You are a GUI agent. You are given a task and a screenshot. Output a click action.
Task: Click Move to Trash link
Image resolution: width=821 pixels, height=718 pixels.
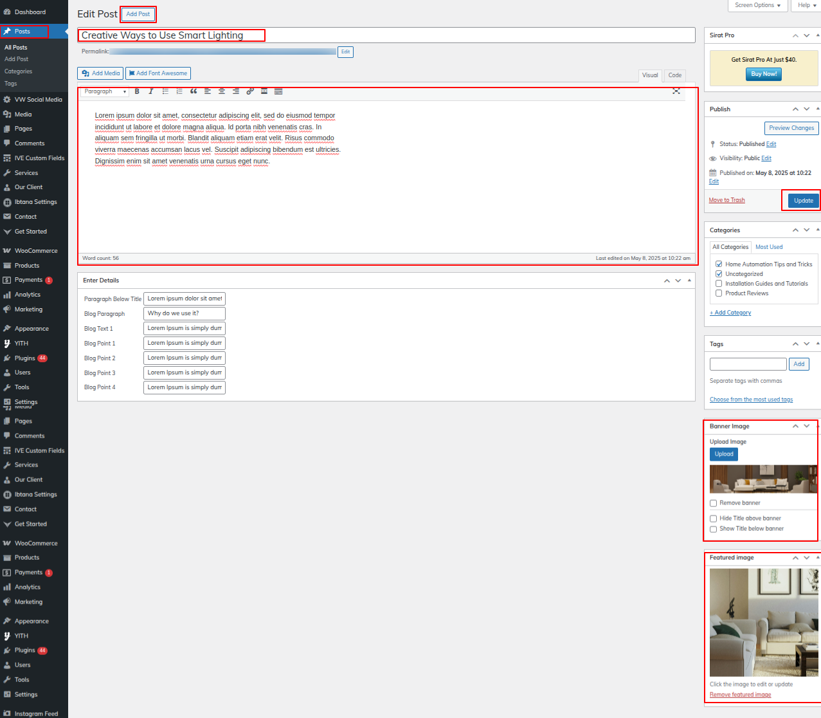click(x=726, y=200)
